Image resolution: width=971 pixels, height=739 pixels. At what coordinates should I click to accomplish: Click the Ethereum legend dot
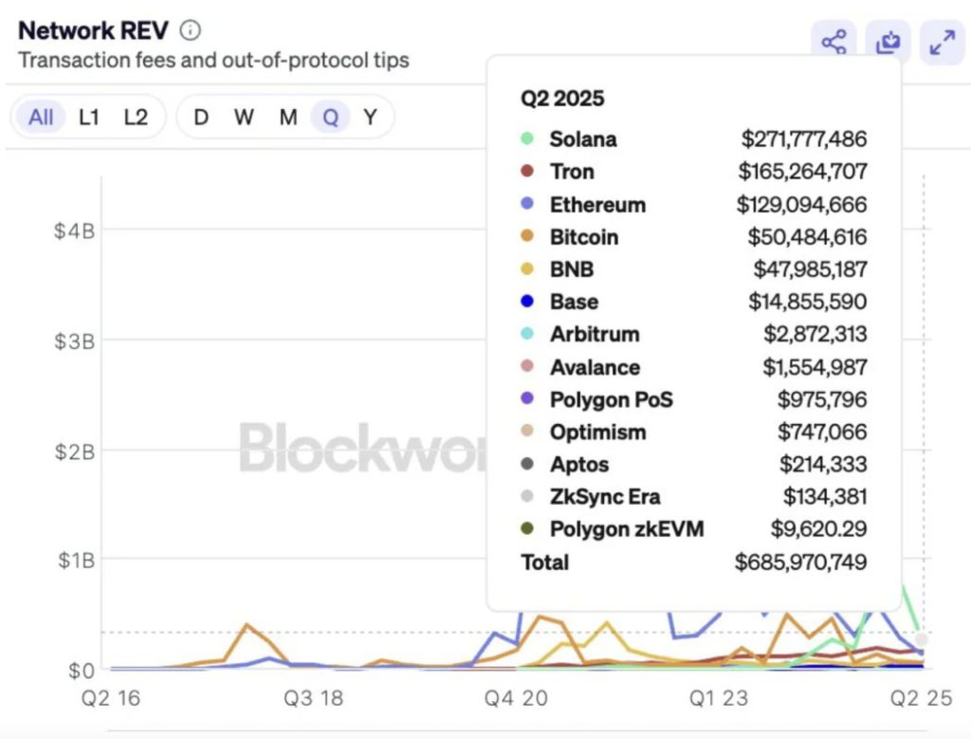click(527, 203)
